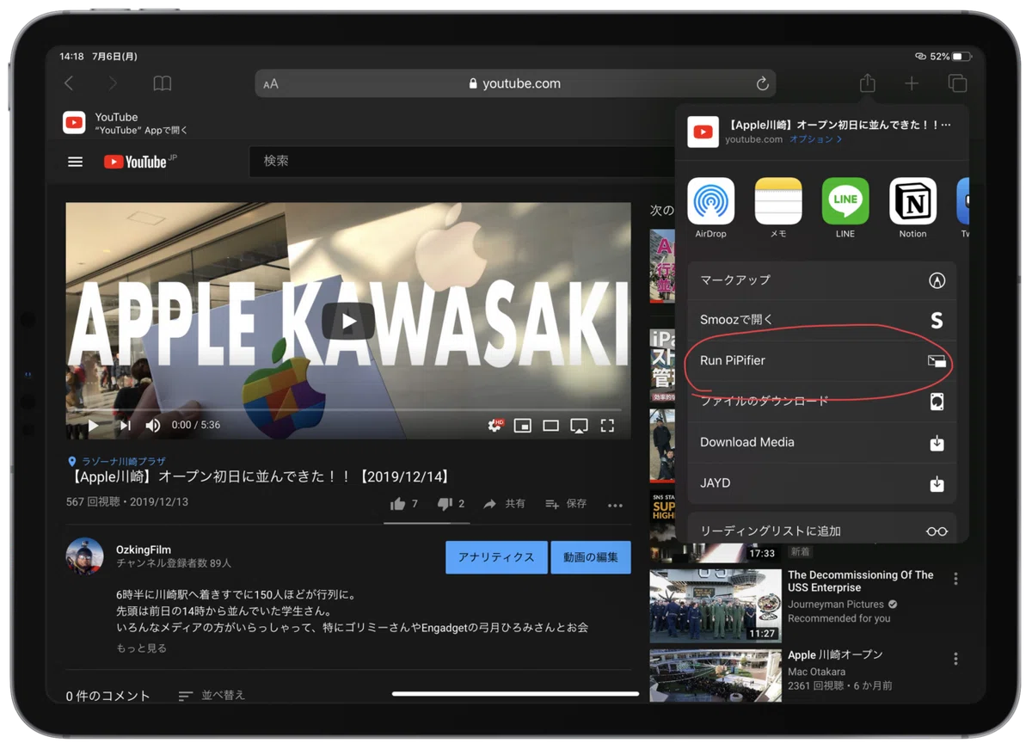The image size is (1032, 749).
Task: Open options for USS Enterprise video
Action: tap(955, 580)
